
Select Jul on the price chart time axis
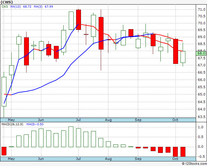pos(79,120)
